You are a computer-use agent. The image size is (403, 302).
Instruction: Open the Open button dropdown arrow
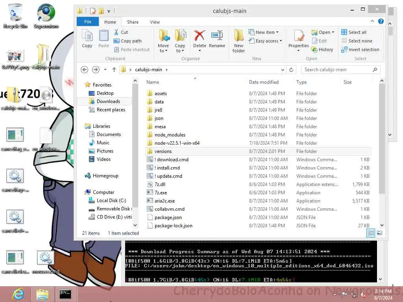(333, 32)
